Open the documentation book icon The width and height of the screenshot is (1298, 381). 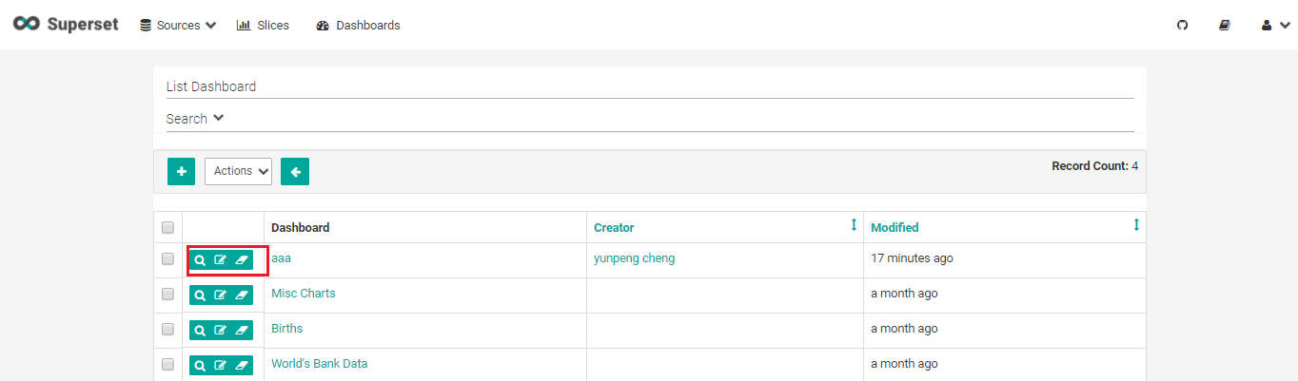1225,26
